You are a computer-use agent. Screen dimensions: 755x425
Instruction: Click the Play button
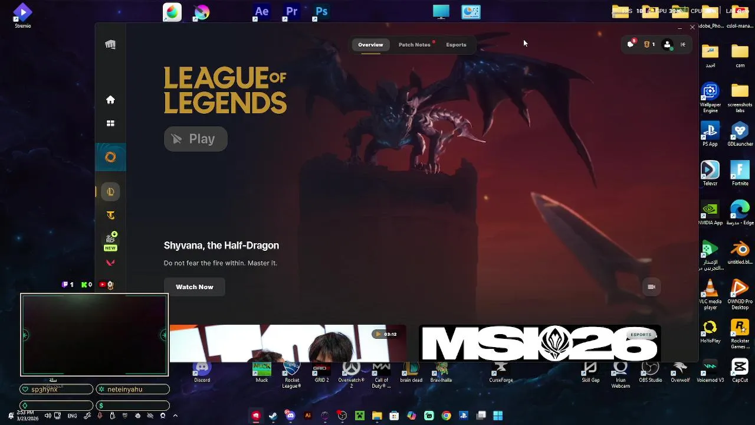[195, 139]
